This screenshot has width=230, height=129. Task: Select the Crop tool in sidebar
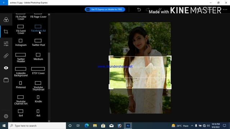pos(6,32)
